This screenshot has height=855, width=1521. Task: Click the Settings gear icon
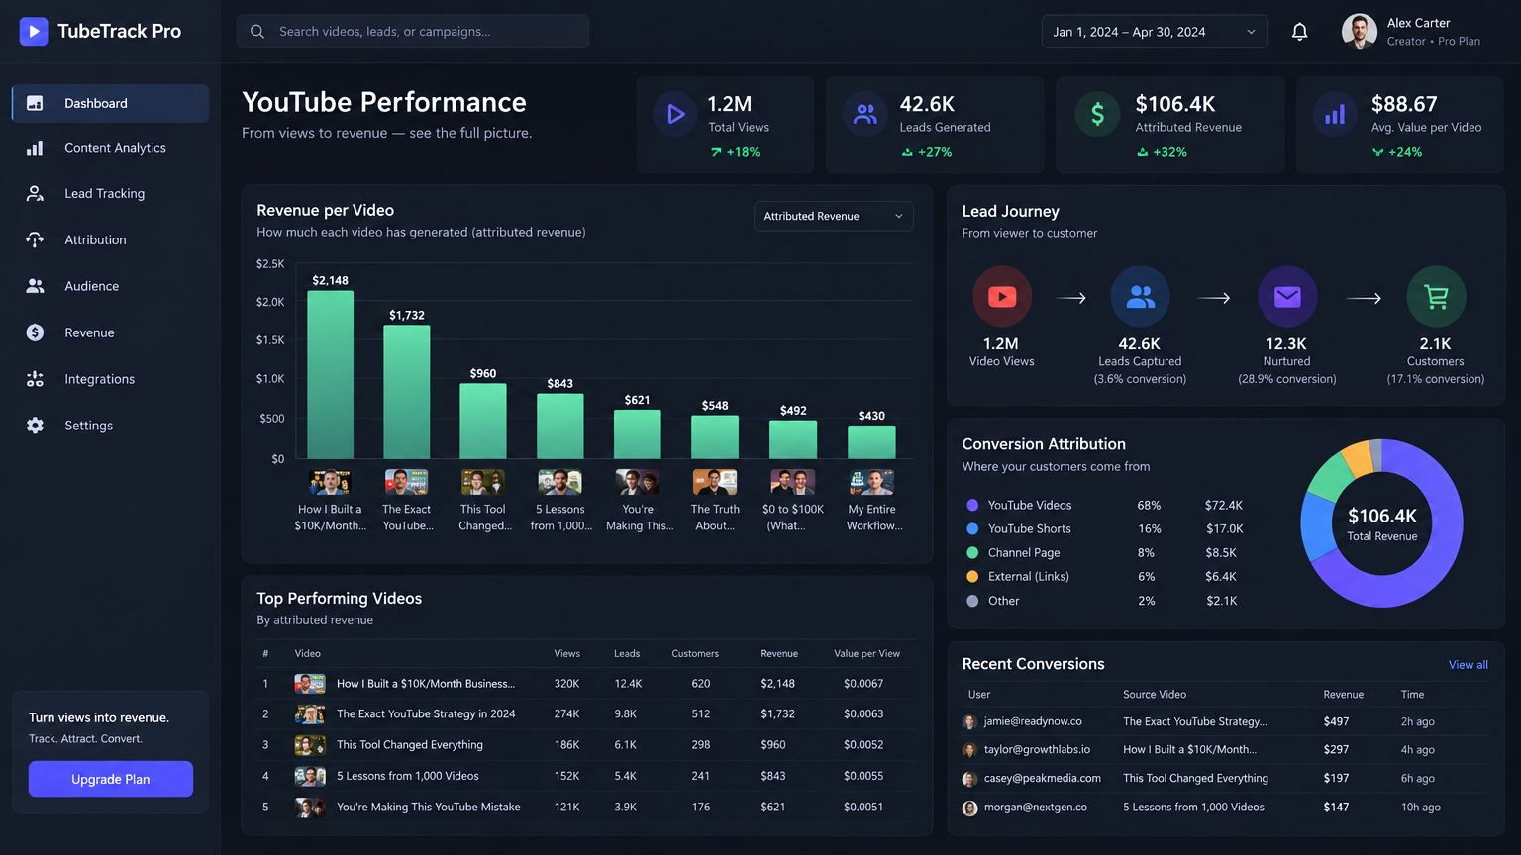pos(35,426)
